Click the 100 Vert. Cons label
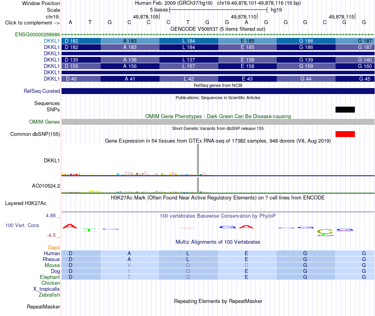Viewport: 375px width, 316px height. point(22,225)
